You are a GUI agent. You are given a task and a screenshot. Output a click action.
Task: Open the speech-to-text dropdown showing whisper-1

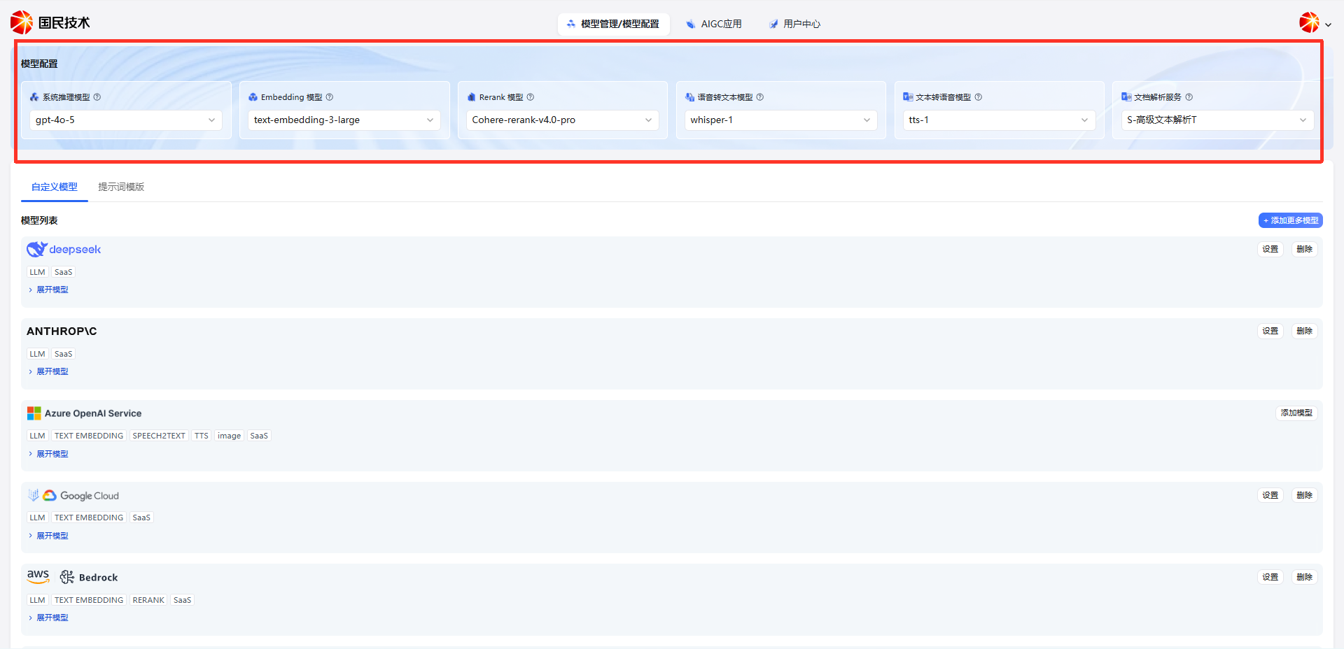tap(781, 120)
